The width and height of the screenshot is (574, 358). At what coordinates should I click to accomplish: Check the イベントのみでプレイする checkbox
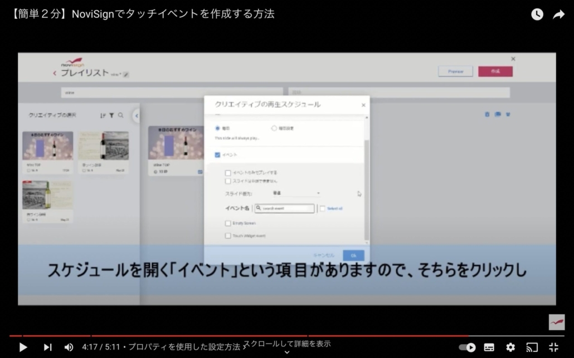228,173
